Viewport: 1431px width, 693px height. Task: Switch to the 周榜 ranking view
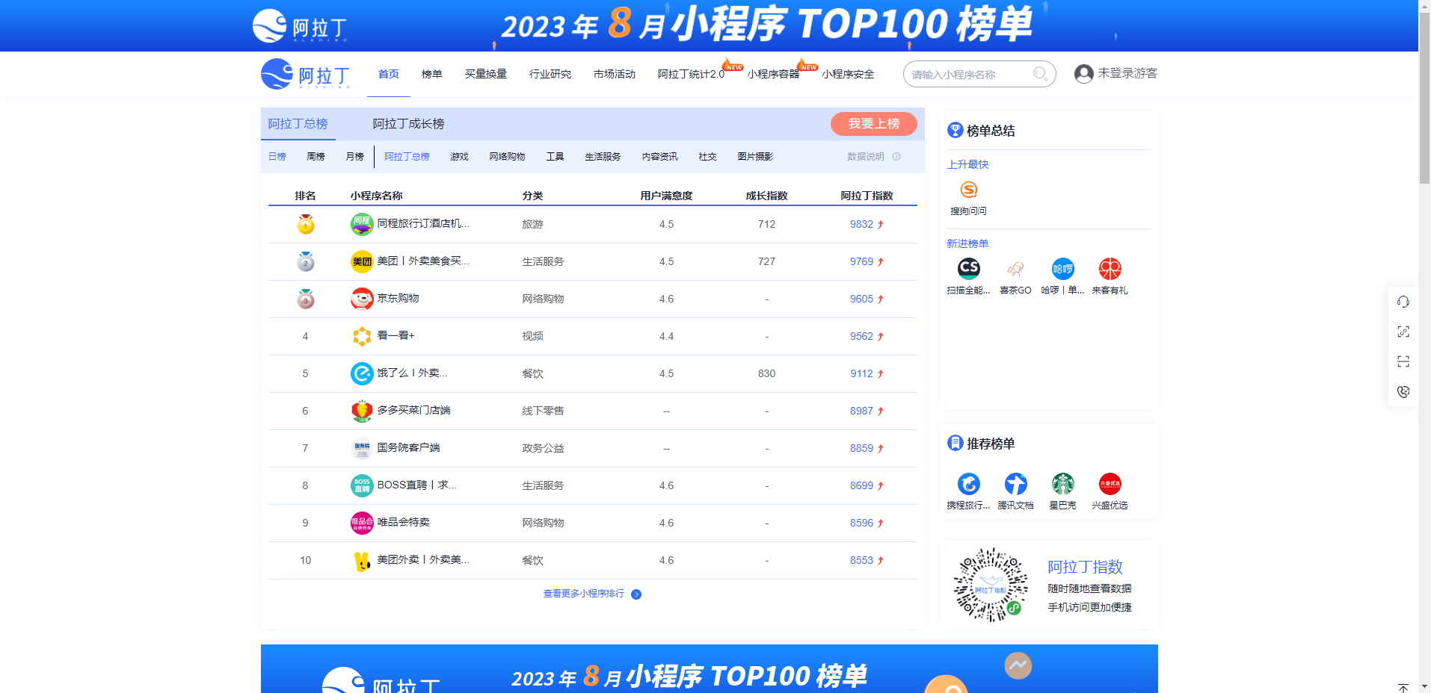316,157
